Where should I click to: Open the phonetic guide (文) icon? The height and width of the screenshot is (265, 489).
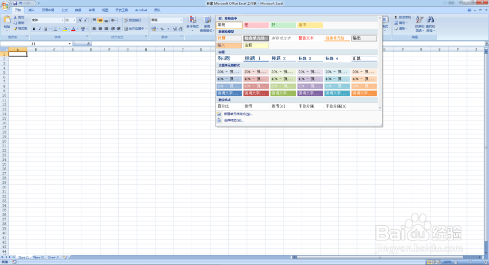tap(83, 29)
